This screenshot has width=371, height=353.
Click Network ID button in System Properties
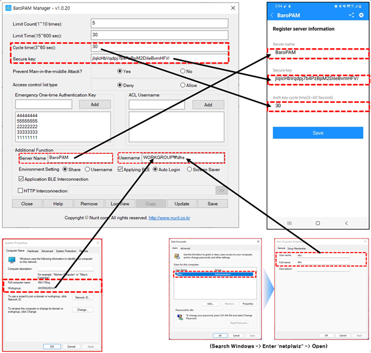(x=83, y=297)
